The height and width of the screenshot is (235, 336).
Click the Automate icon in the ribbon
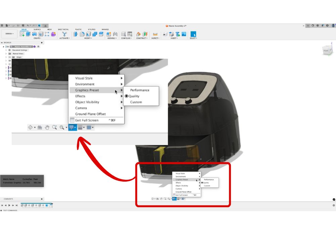(x=64, y=34)
